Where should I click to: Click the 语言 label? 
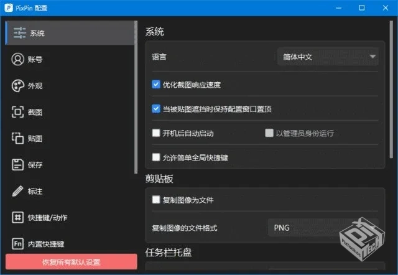159,57
